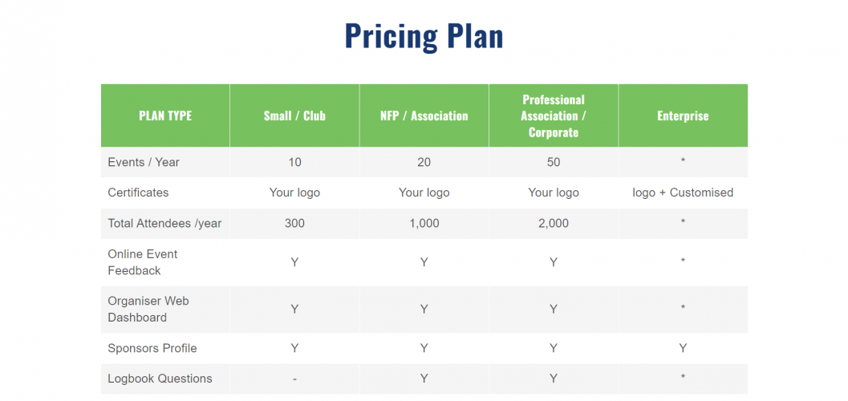Click the Events / Year row label
The width and height of the screenshot is (848, 401).
click(144, 162)
